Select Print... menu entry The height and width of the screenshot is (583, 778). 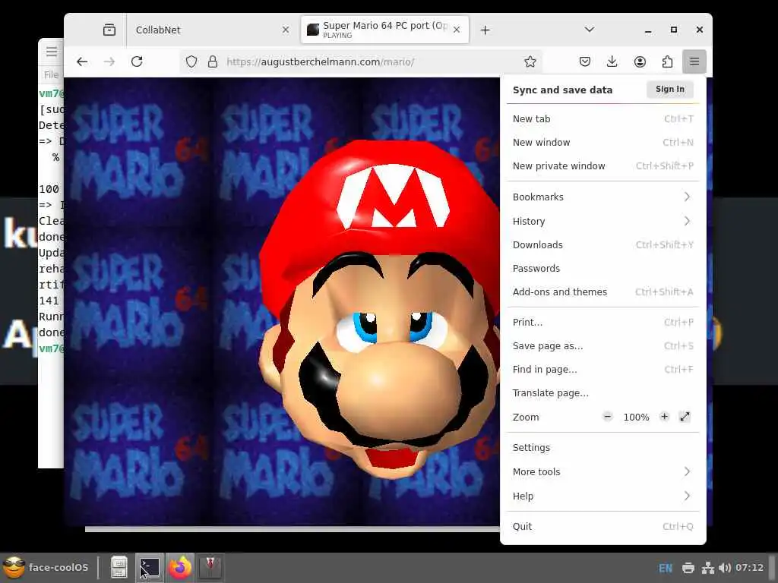(x=602, y=322)
